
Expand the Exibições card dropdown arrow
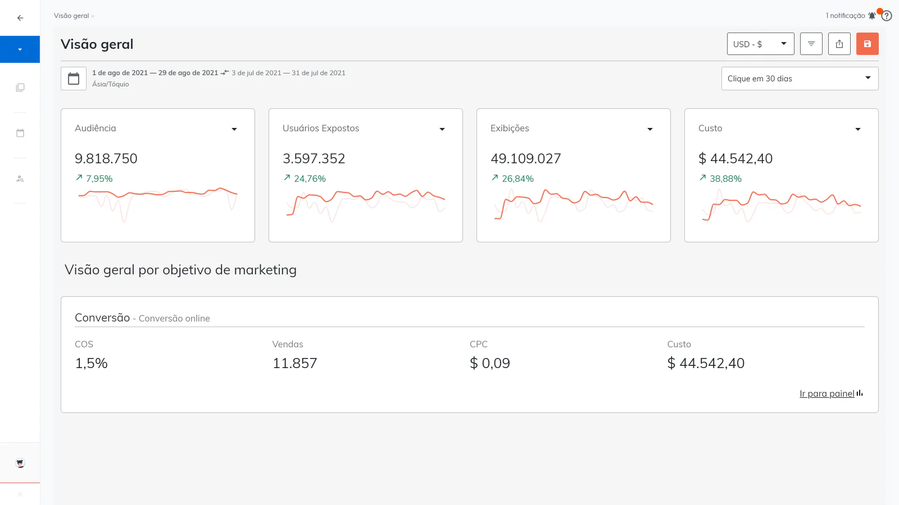[x=650, y=129]
